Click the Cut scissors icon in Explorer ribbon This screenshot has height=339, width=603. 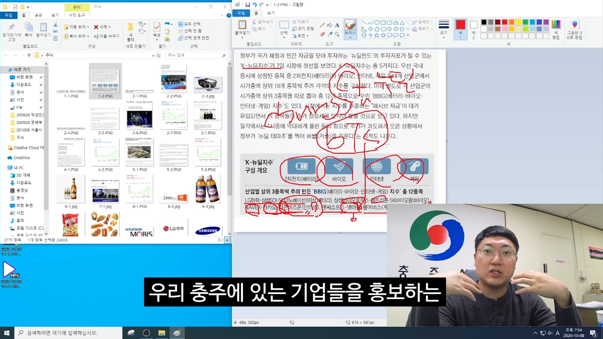pos(55,24)
